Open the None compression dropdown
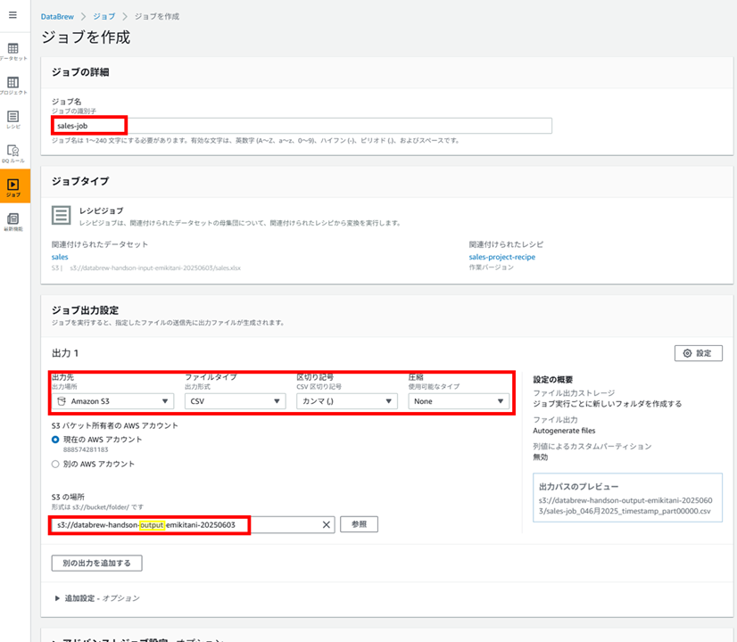This screenshot has height=642, width=737. [459, 401]
